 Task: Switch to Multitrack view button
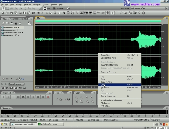point(58,8)
